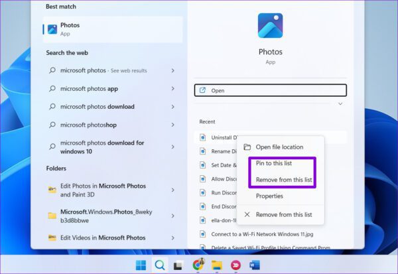Click the folder icon next to Open file location

click(x=247, y=147)
